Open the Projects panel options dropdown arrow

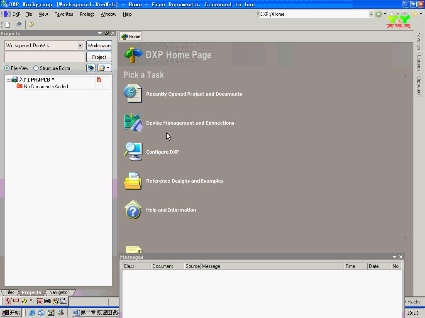(100, 33)
